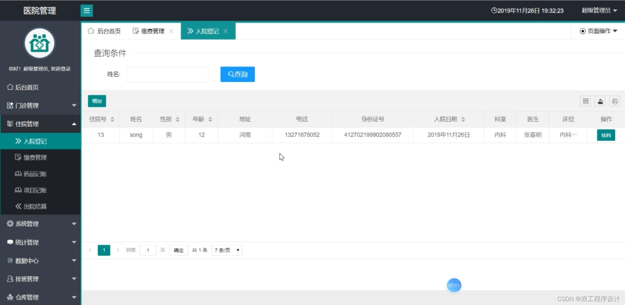Sort by 入院日期 column arrows
The height and width of the screenshot is (305, 625).
463,119
